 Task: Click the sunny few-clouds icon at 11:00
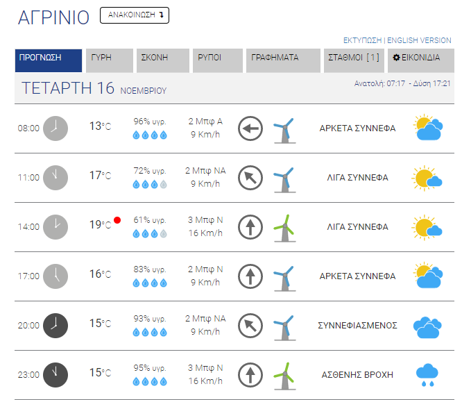[x=427, y=178]
